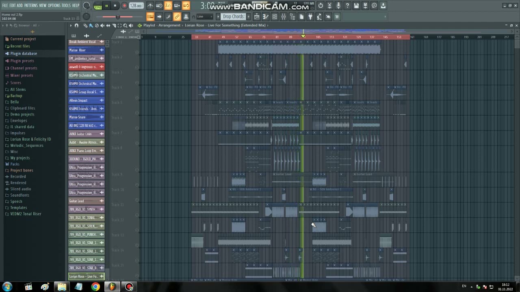520x292 pixels.
Task: Select the playlist zoom magnifier tool
Action: click(x=125, y=26)
